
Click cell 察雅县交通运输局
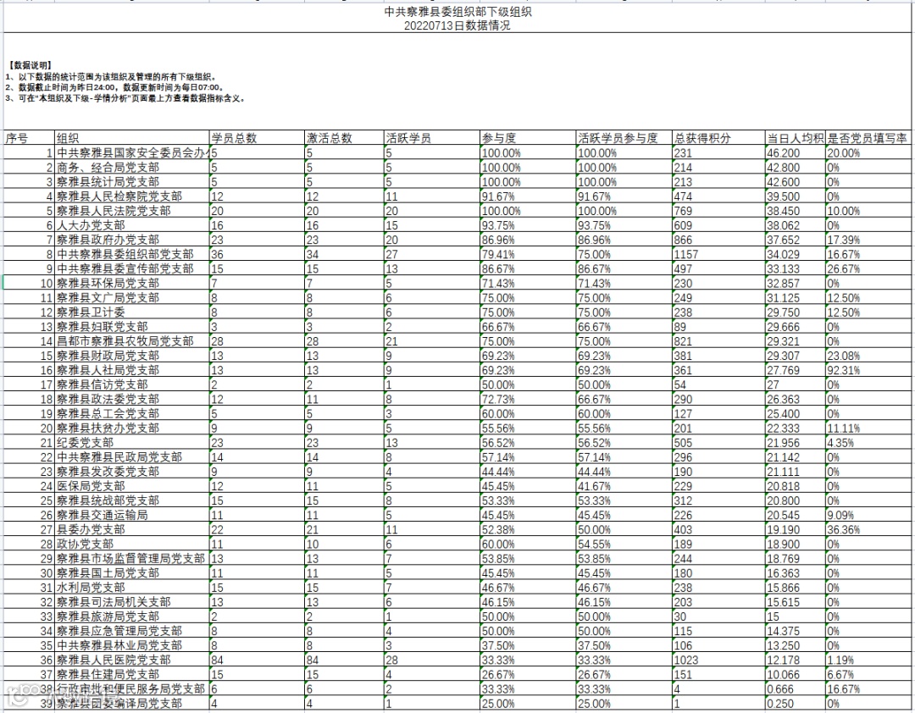pyautogui.click(x=132, y=515)
